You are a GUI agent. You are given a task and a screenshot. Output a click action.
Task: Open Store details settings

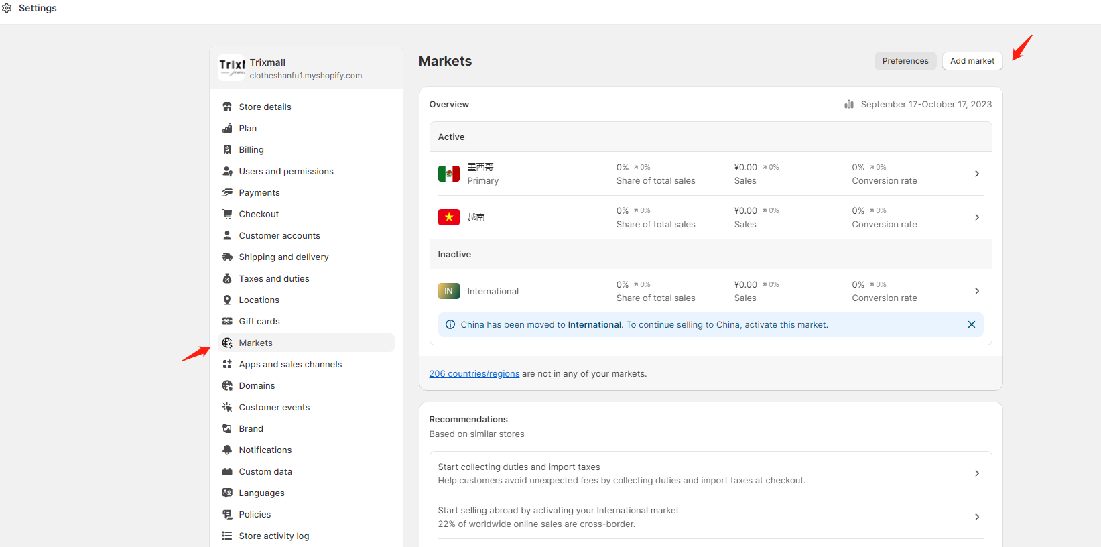(x=306, y=107)
